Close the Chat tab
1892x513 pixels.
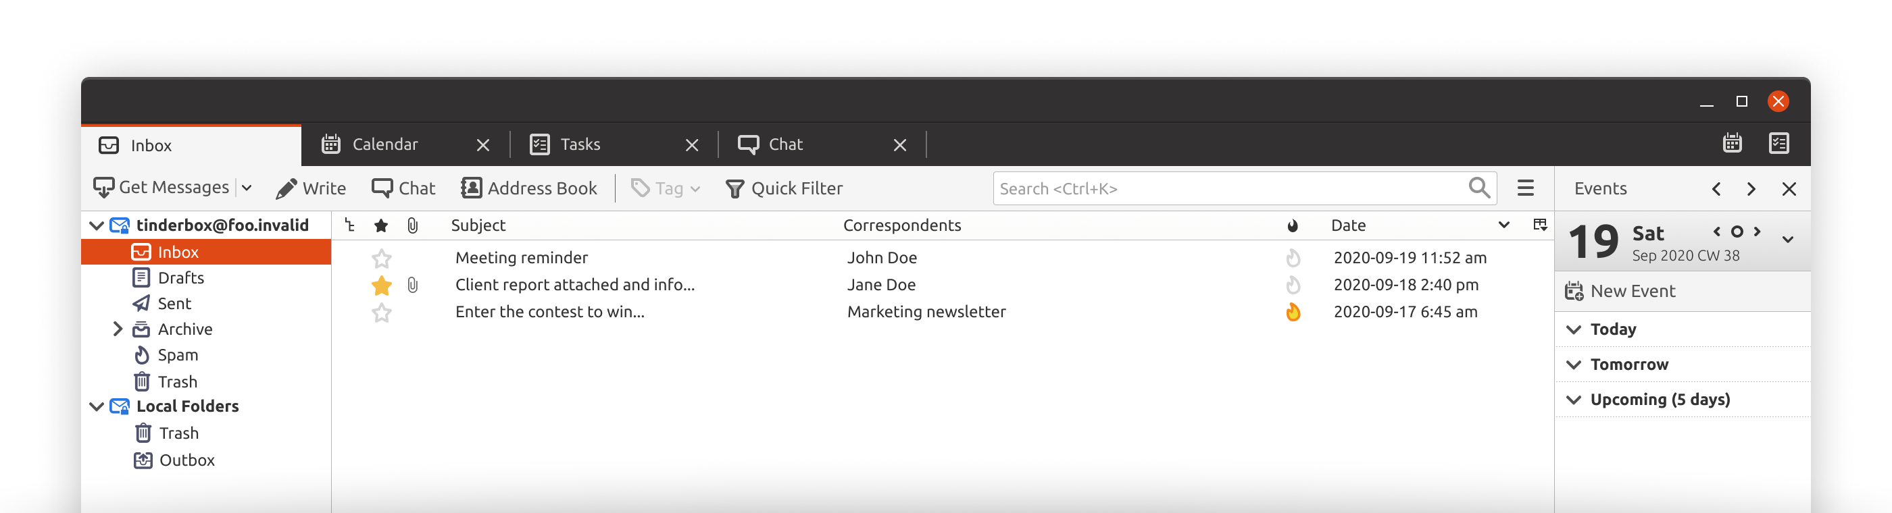[x=900, y=144]
